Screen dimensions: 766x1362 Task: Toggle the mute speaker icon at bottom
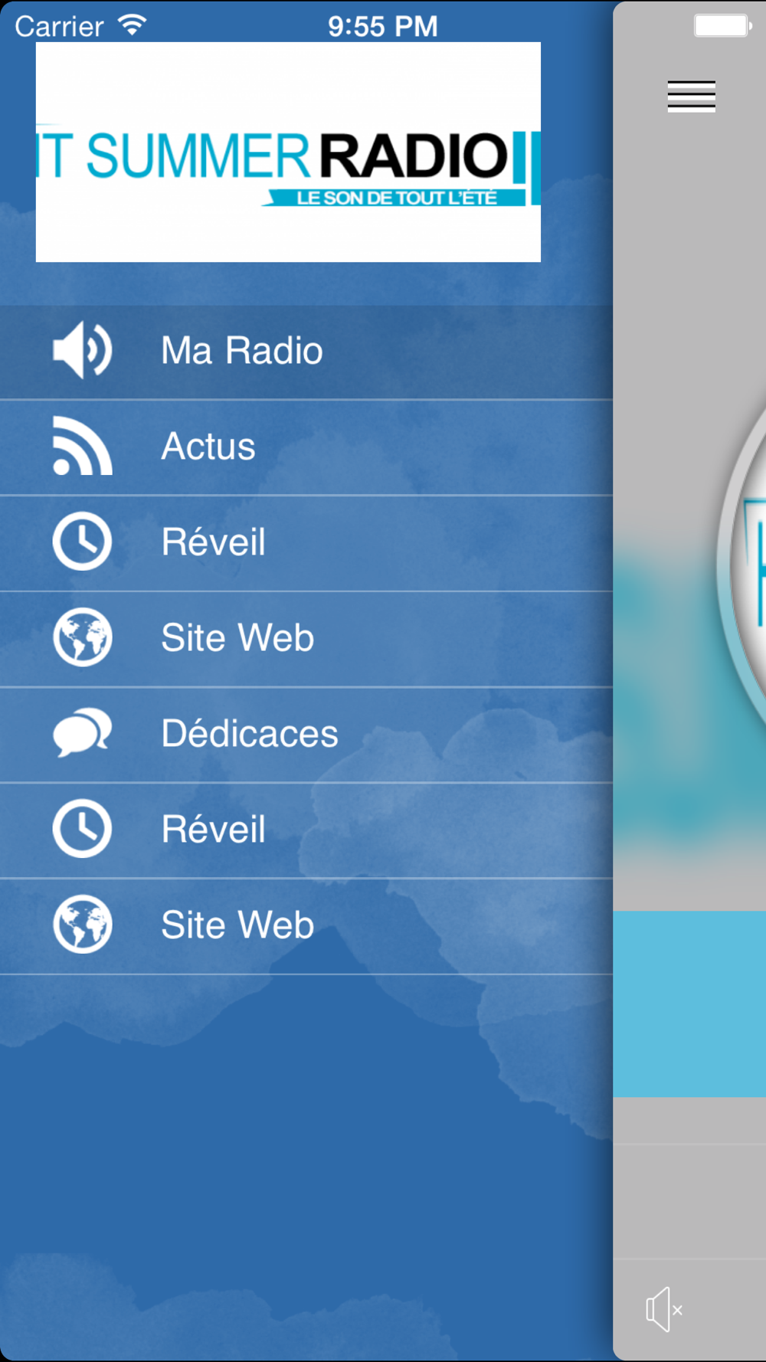[x=664, y=1309]
